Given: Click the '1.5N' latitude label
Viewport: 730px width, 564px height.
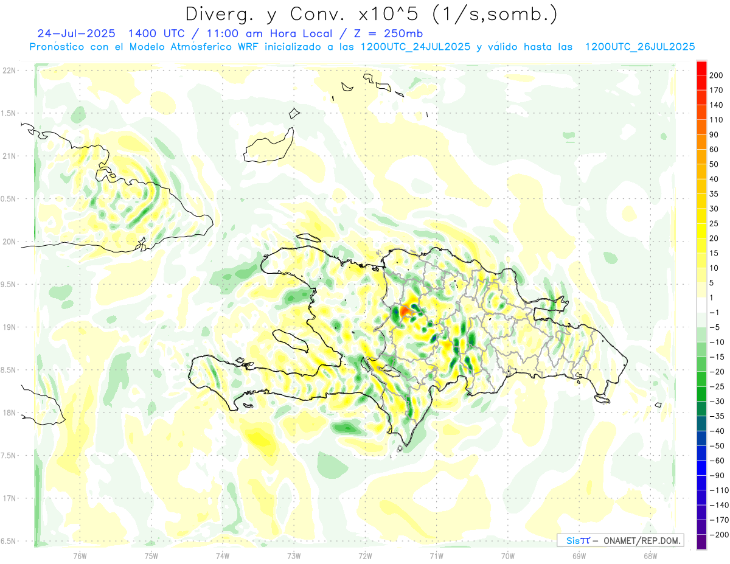Looking at the screenshot, I should coord(9,113).
